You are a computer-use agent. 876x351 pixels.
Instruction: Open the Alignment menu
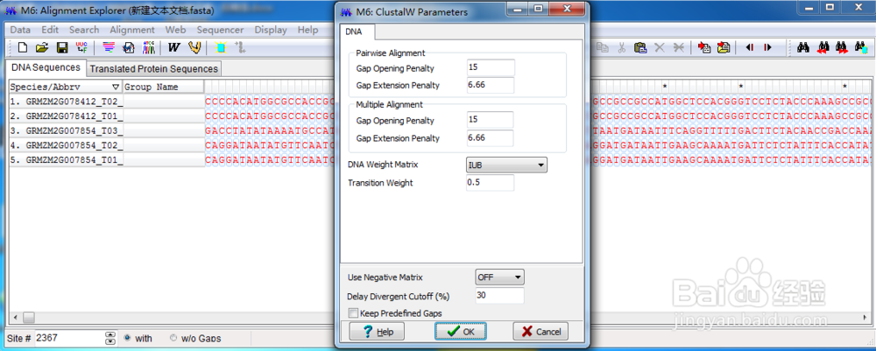(132, 30)
